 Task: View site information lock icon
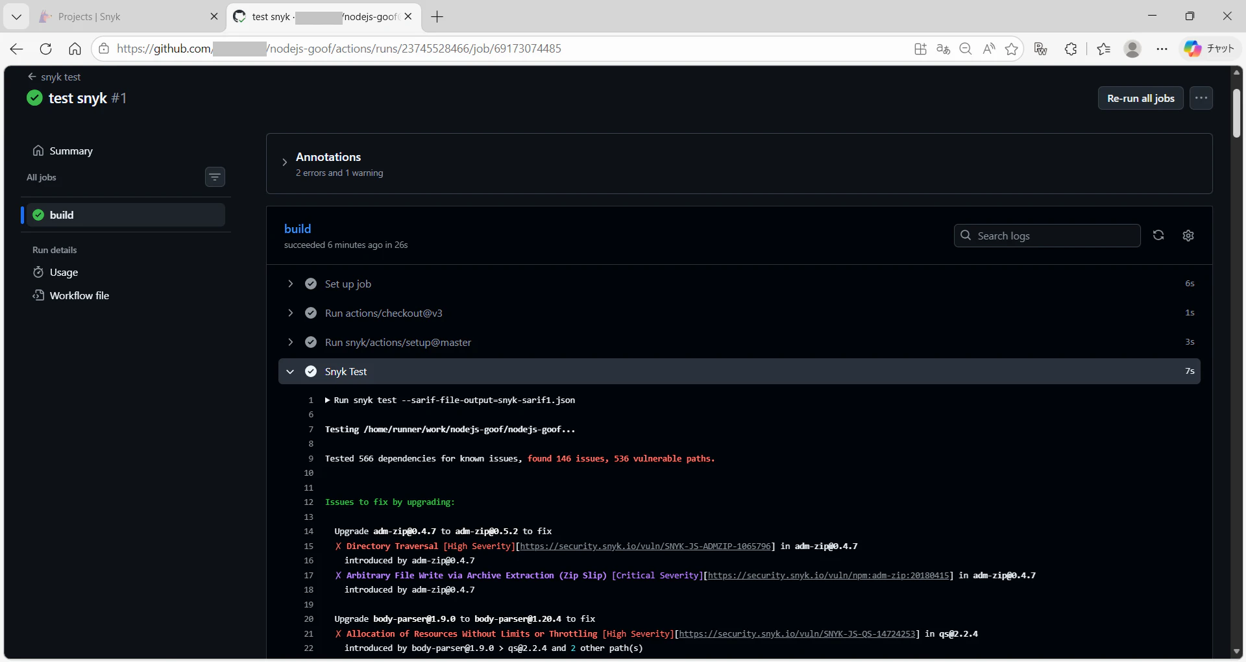tap(104, 49)
